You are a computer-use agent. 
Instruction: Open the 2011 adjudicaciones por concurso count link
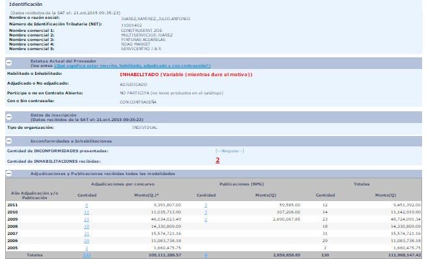(87, 205)
